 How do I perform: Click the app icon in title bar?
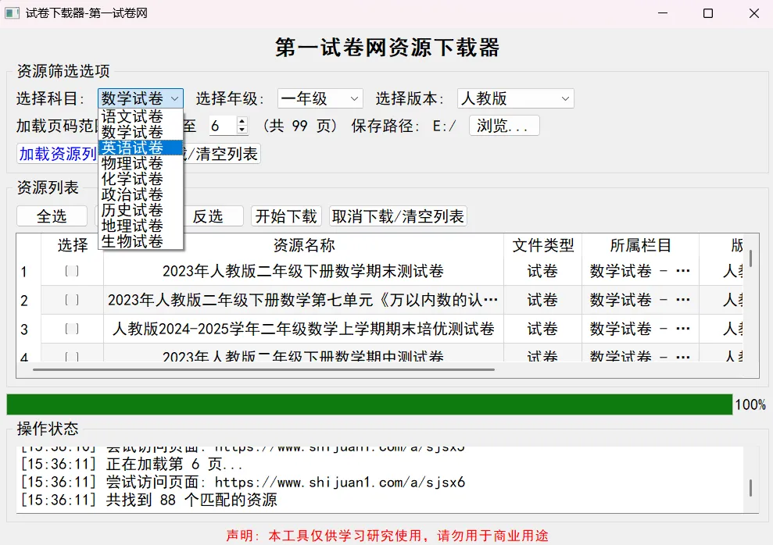point(13,13)
